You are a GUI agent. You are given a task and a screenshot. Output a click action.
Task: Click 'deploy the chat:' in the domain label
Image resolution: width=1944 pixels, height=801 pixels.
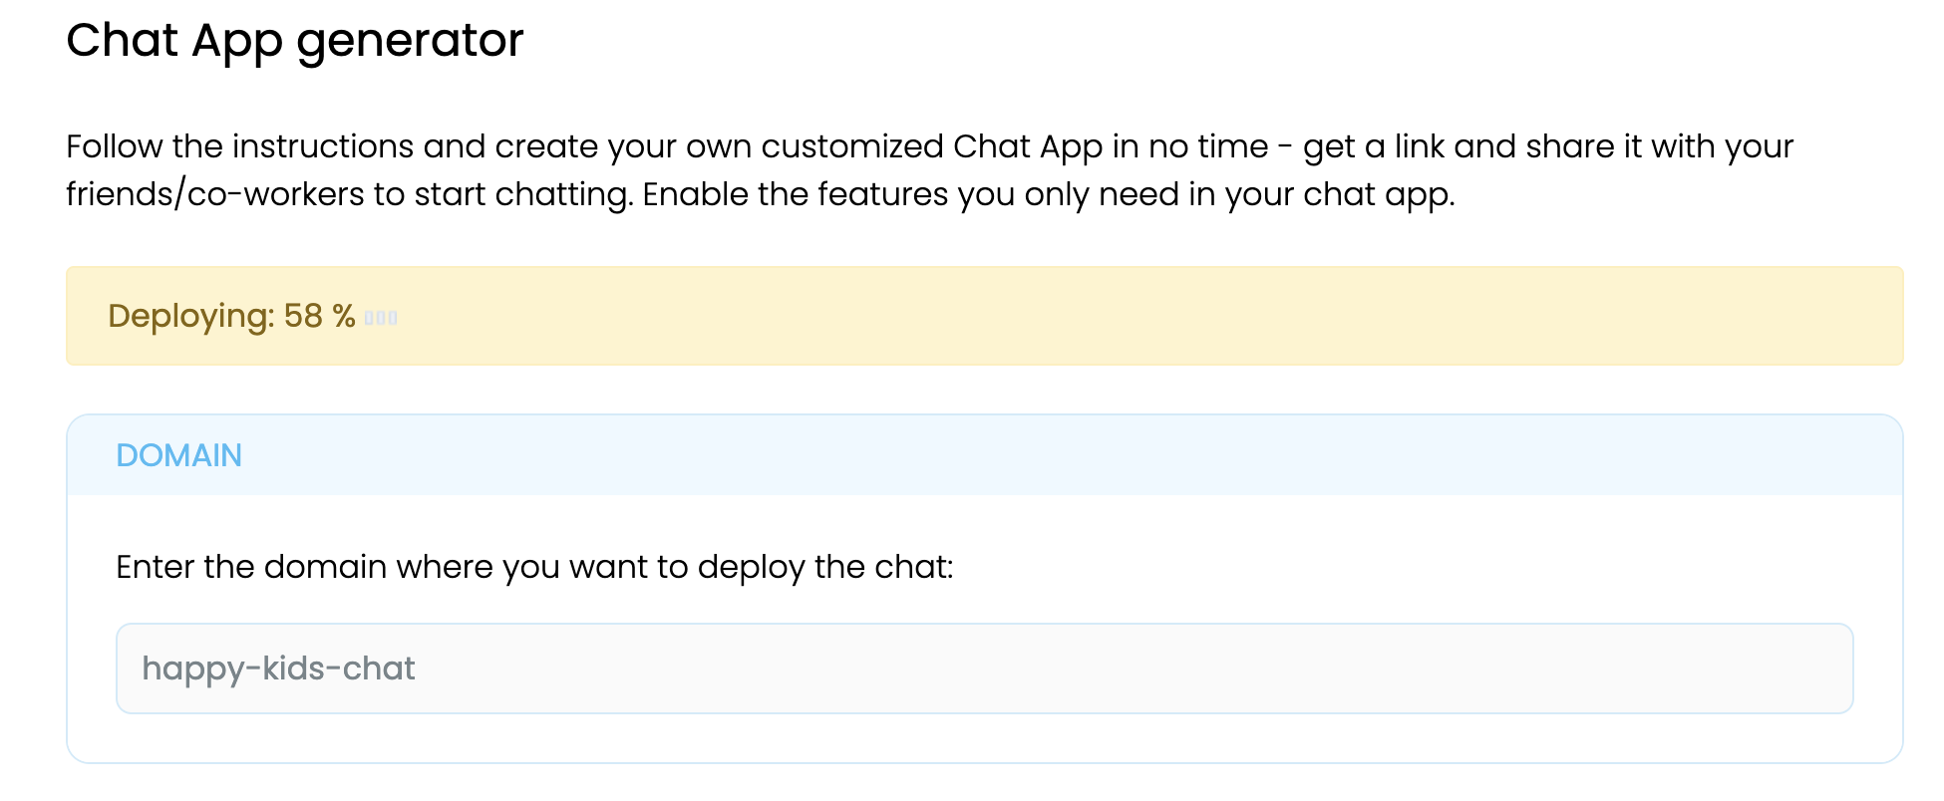click(x=825, y=567)
